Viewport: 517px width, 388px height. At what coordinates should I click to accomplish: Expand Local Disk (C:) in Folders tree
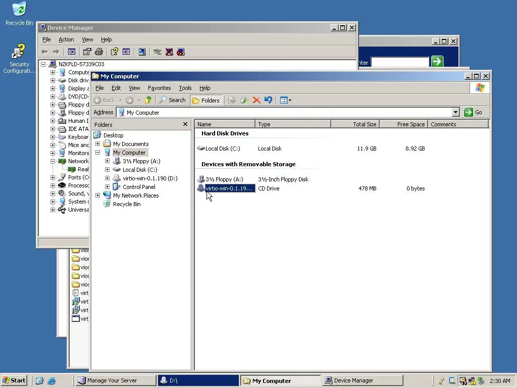107,170
